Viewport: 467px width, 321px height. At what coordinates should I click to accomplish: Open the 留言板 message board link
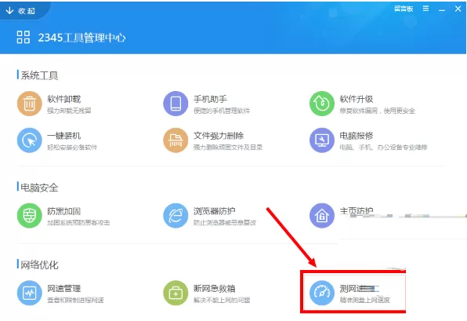pyautogui.click(x=404, y=9)
